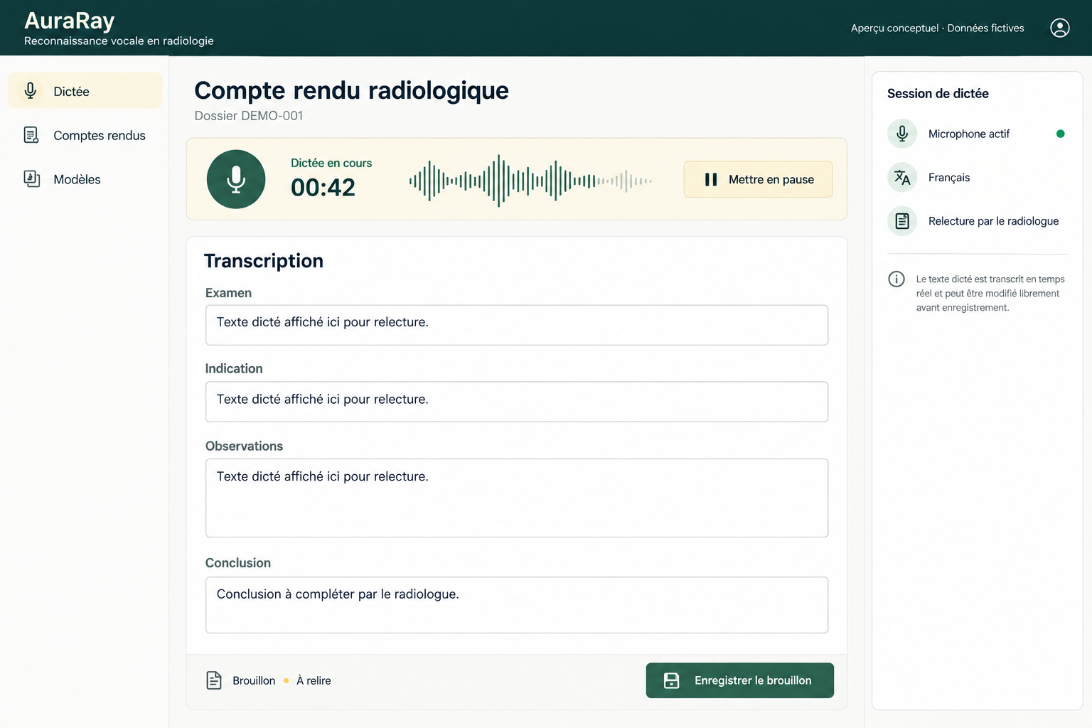Click the Compte rendu radiologique title
This screenshot has width=1092, height=728.
tap(351, 90)
